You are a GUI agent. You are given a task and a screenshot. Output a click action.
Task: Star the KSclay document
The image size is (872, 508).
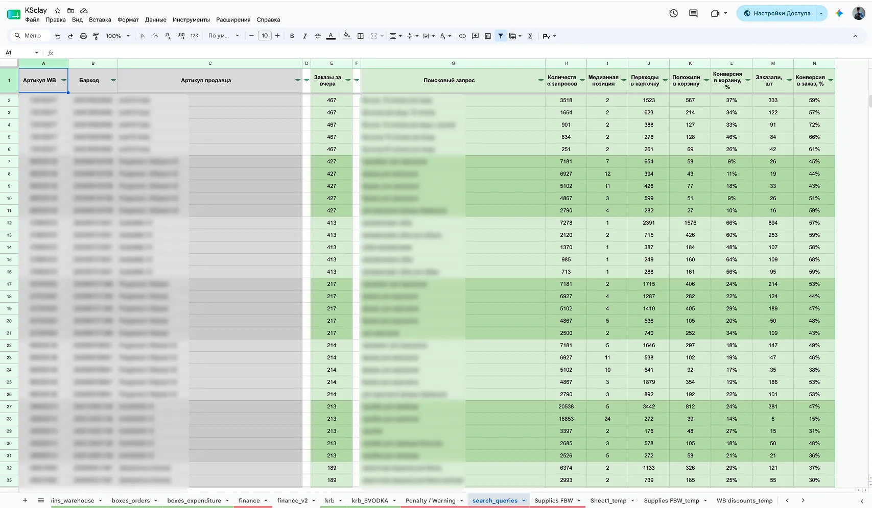[58, 11]
